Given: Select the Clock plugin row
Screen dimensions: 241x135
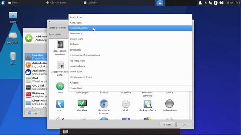Looking at the screenshot, I should (36, 79).
